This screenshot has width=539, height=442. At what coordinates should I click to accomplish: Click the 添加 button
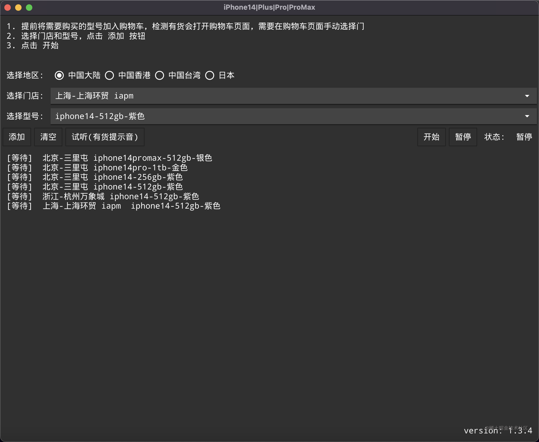point(17,137)
